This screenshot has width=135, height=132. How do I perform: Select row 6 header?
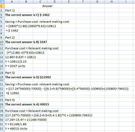[2, 26]
